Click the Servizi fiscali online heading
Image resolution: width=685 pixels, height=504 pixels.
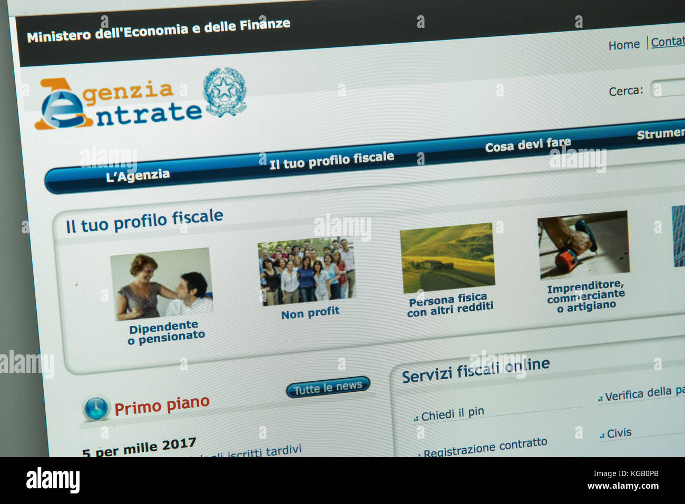click(x=476, y=370)
